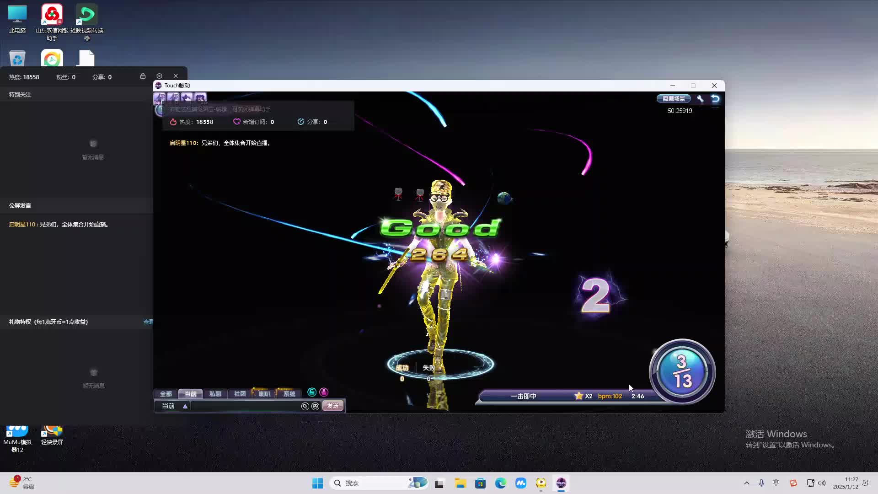Toggle microphone in the system tray
878x494 pixels.
point(761,483)
